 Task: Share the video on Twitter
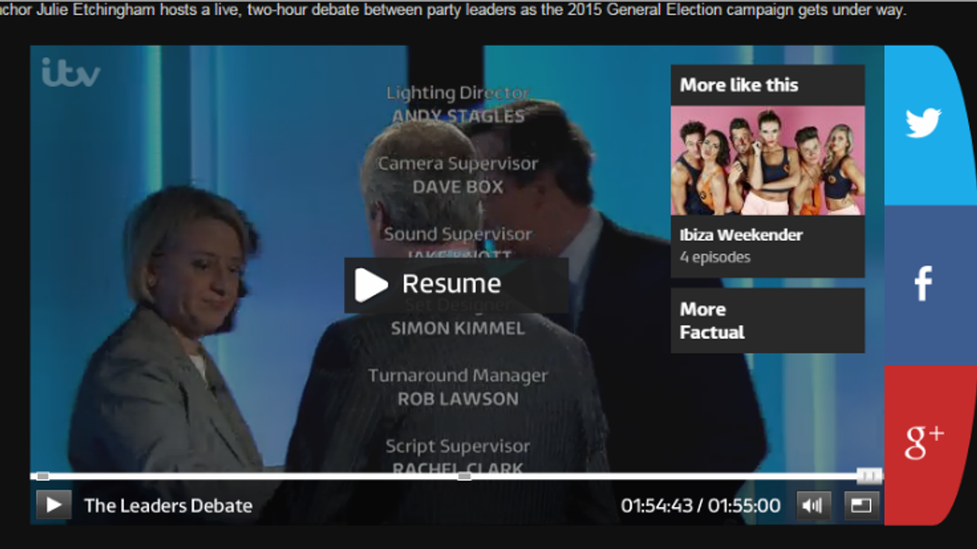[923, 124]
